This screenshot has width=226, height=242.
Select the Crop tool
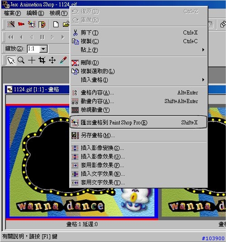pyautogui.click(x=42, y=60)
